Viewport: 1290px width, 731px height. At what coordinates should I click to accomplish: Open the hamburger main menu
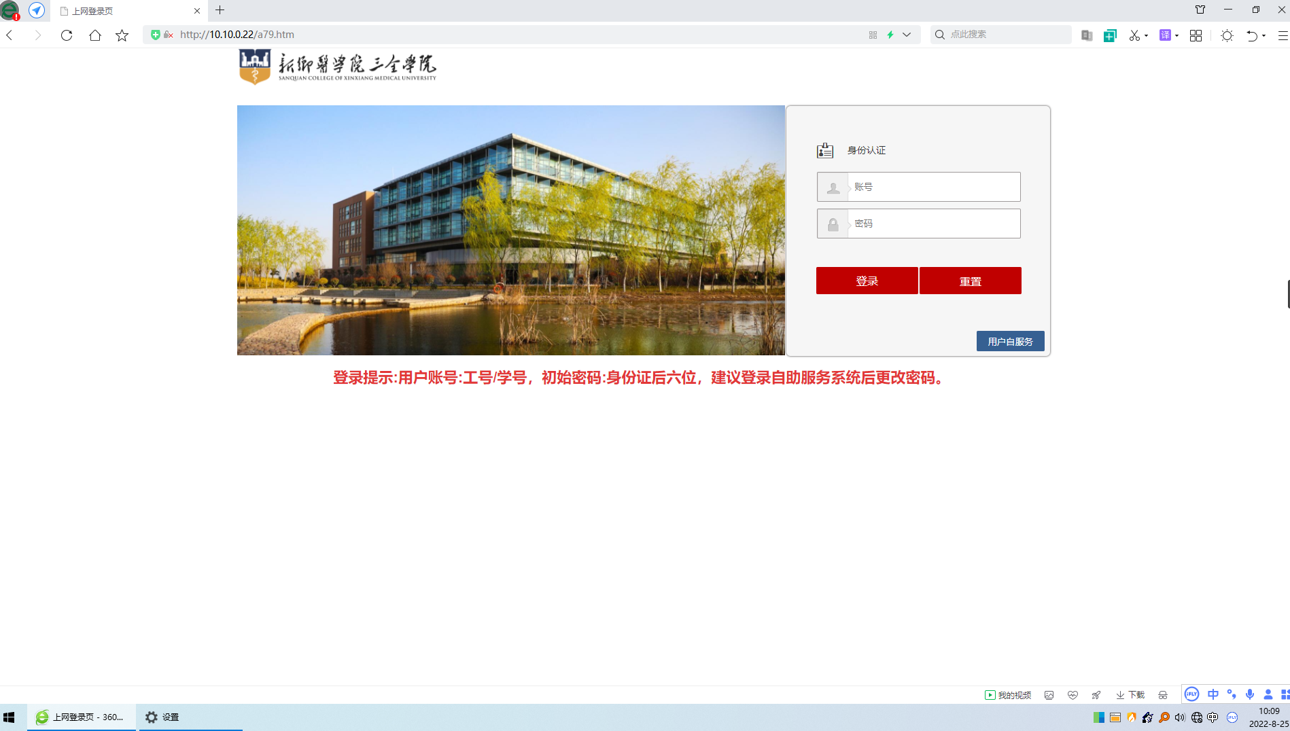click(1283, 35)
